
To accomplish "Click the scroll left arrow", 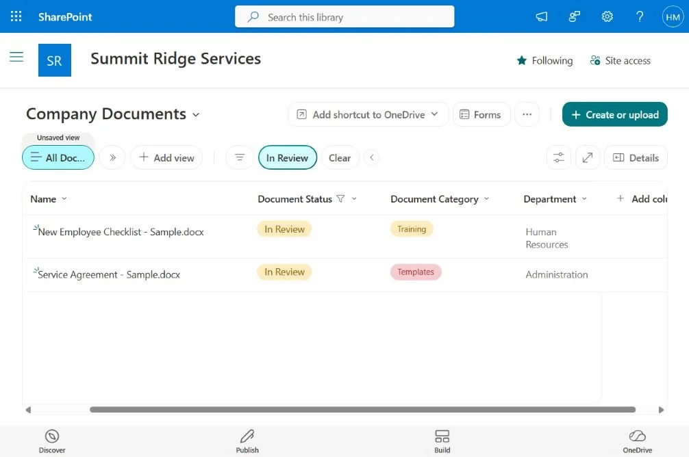I will tap(28, 410).
